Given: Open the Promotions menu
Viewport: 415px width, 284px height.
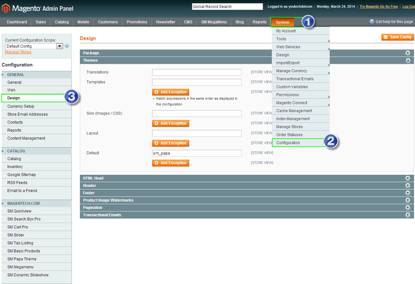Looking at the screenshot, I should [137, 22].
